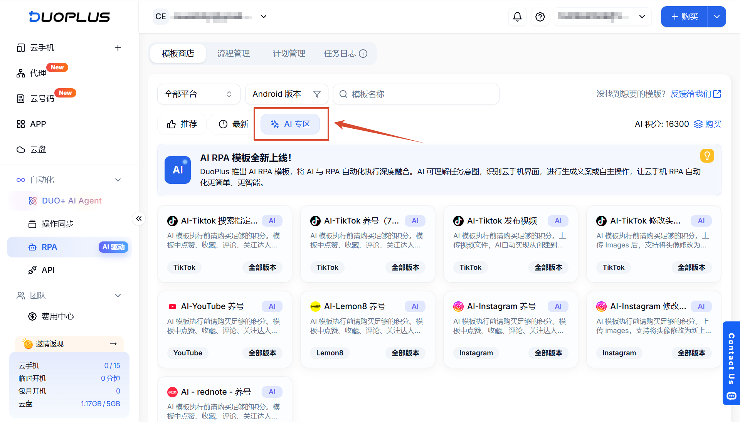Click the rednote icon on rednote card
Viewport: 740px width, 422px height.
[x=172, y=392]
